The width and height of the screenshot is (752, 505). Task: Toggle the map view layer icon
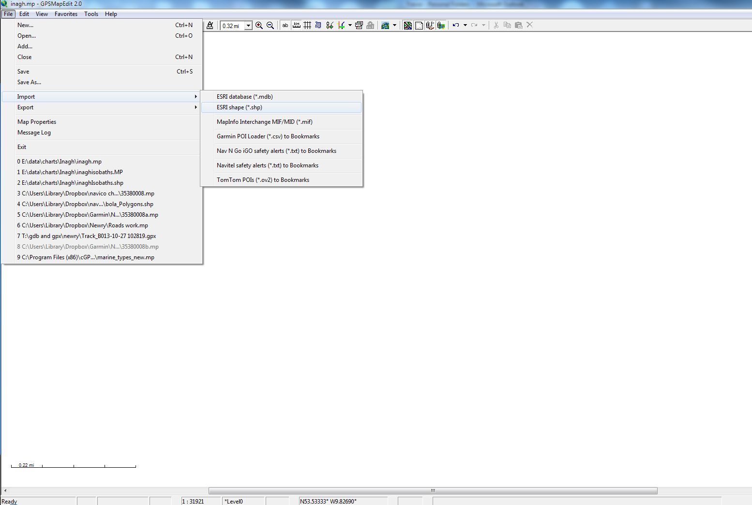[x=408, y=25]
